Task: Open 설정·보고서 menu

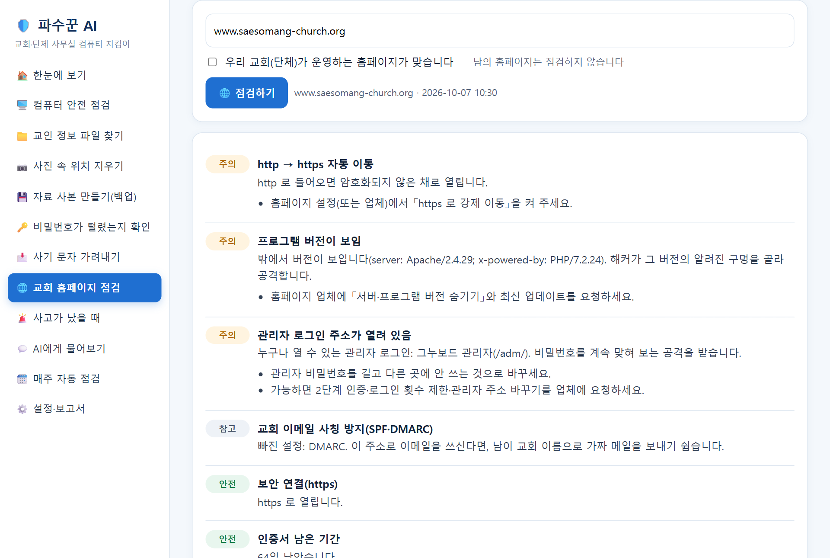Action: click(x=85, y=409)
